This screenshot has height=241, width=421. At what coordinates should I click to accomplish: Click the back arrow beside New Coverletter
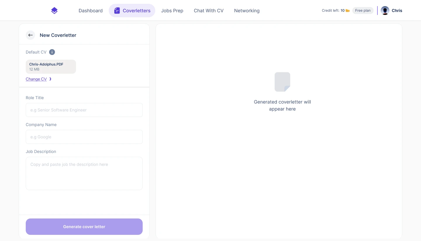(x=30, y=35)
